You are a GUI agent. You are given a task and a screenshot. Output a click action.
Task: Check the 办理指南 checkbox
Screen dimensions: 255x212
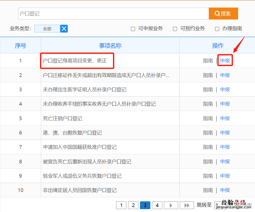(217, 29)
